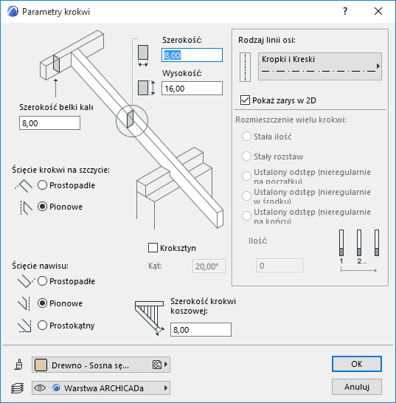This screenshot has height=403, width=396.
Task: Open Kropki i Kreski line type dropdown
Action: 320,66
